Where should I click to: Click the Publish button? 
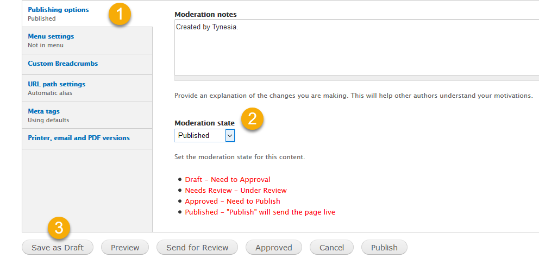tap(384, 248)
